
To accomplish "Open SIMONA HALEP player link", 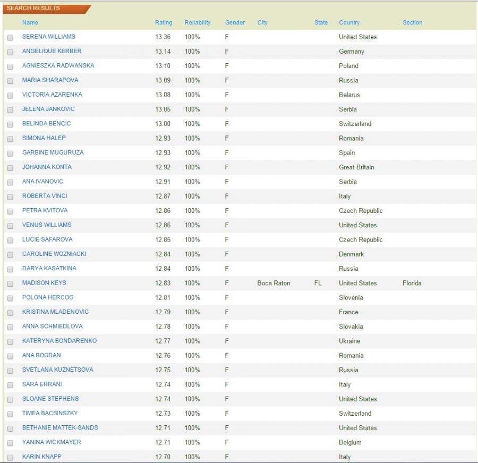I will tap(44, 138).
